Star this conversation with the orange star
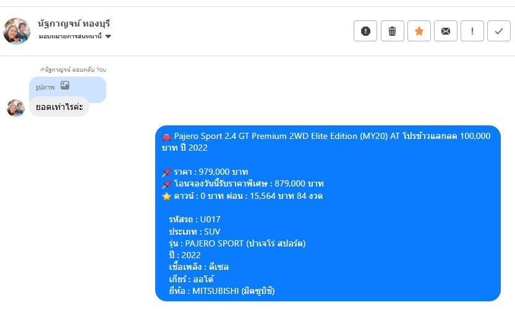 point(419,31)
